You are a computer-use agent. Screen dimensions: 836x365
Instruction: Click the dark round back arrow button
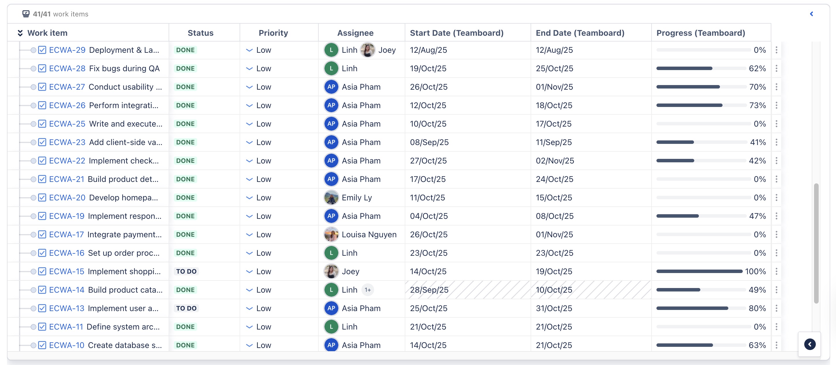click(x=809, y=344)
